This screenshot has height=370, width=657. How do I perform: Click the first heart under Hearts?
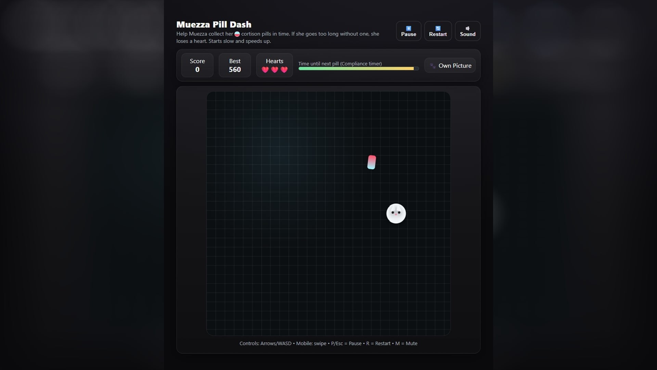point(266,70)
